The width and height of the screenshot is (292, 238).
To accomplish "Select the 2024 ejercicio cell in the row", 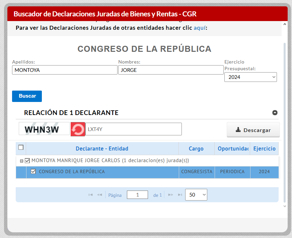I will coord(265,171).
